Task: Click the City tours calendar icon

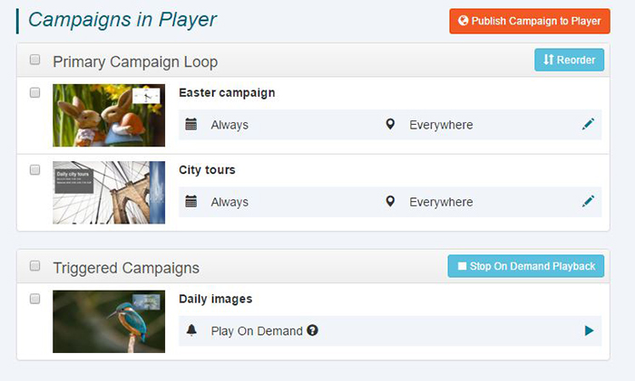Action: click(191, 201)
